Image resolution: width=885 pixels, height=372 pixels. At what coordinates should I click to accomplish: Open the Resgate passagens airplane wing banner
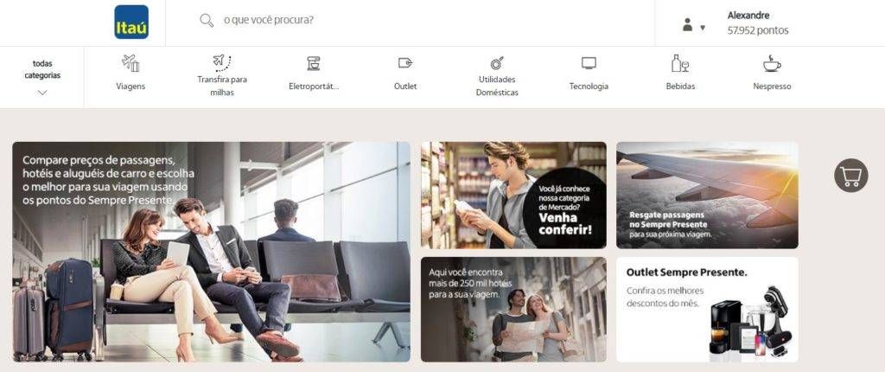tap(707, 195)
